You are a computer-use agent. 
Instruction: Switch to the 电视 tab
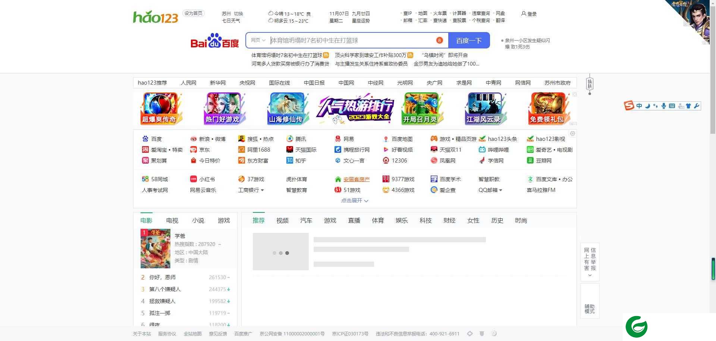pyautogui.click(x=172, y=220)
